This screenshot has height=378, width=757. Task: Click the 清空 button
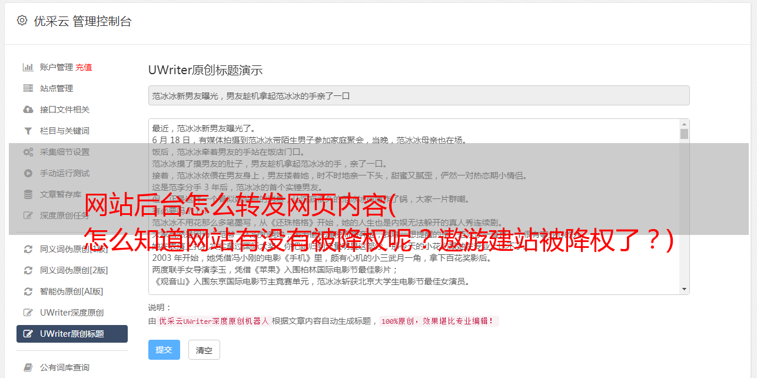(x=204, y=350)
